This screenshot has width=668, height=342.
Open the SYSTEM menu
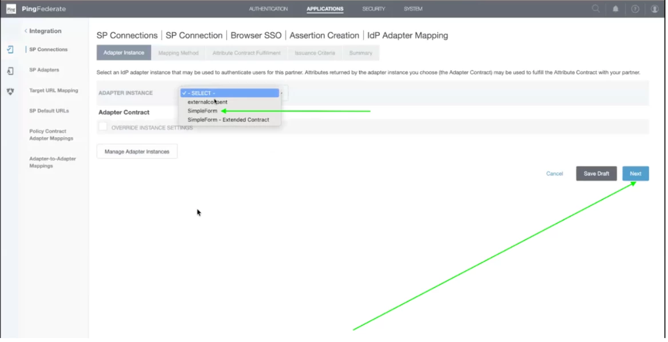tap(413, 9)
